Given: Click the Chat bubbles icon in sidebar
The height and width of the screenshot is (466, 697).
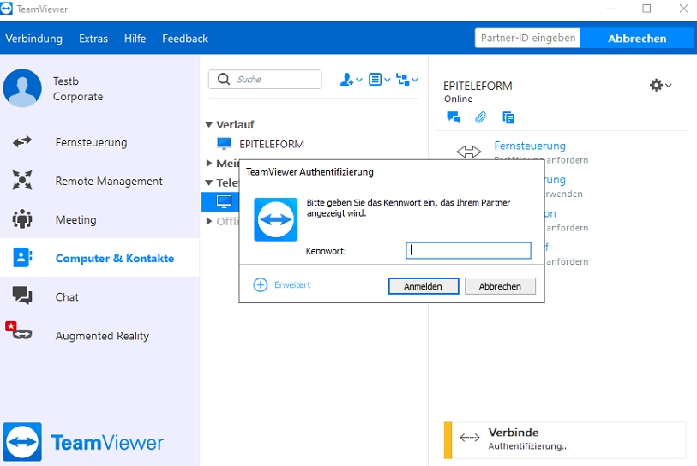Looking at the screenshot, I should coord(22,296).
